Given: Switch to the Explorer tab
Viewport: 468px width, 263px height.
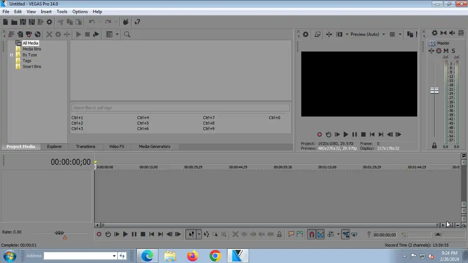Looking at the screenshot, I should pos(54,146).
